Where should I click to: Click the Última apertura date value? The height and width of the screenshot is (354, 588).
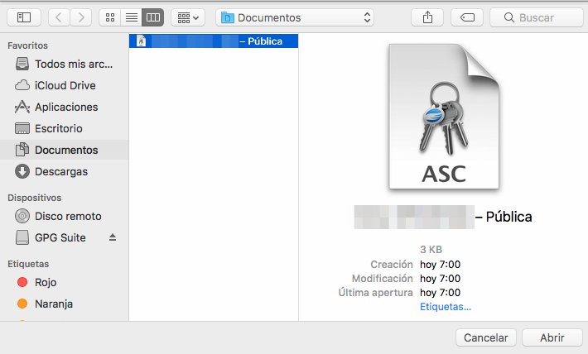click(441, 293)
